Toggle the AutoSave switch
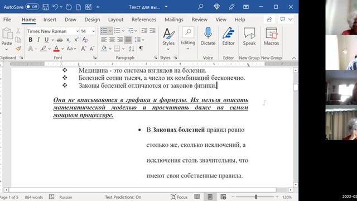This screenshot has width=357, height=201. click(x=32, y=7)
